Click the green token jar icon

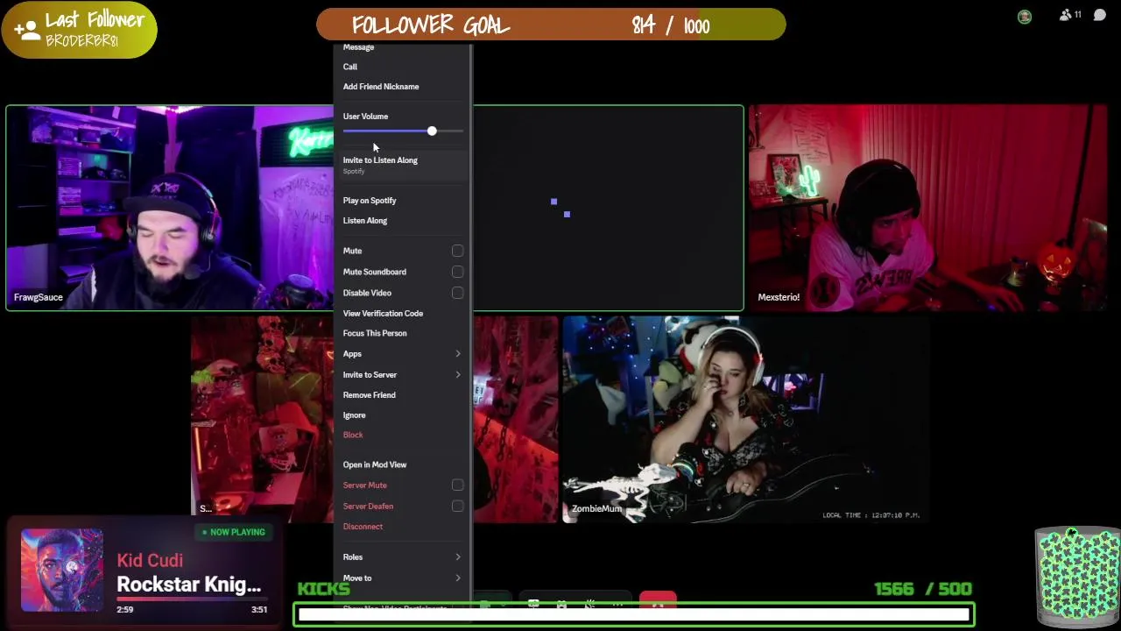(1078, 571)
